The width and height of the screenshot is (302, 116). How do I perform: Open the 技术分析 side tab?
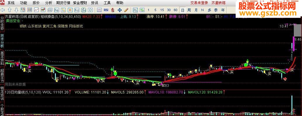pos(2,41)
